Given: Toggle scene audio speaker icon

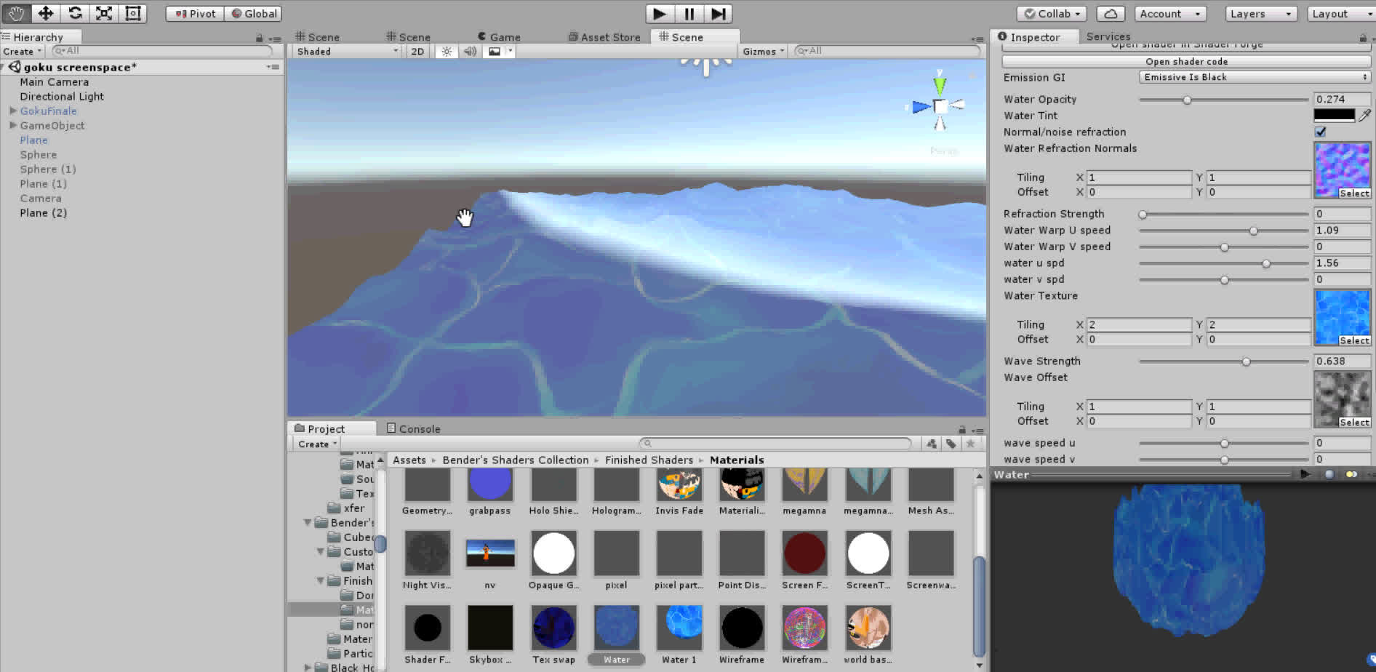Looking at the screenshot, I should (x=471, y=52).
